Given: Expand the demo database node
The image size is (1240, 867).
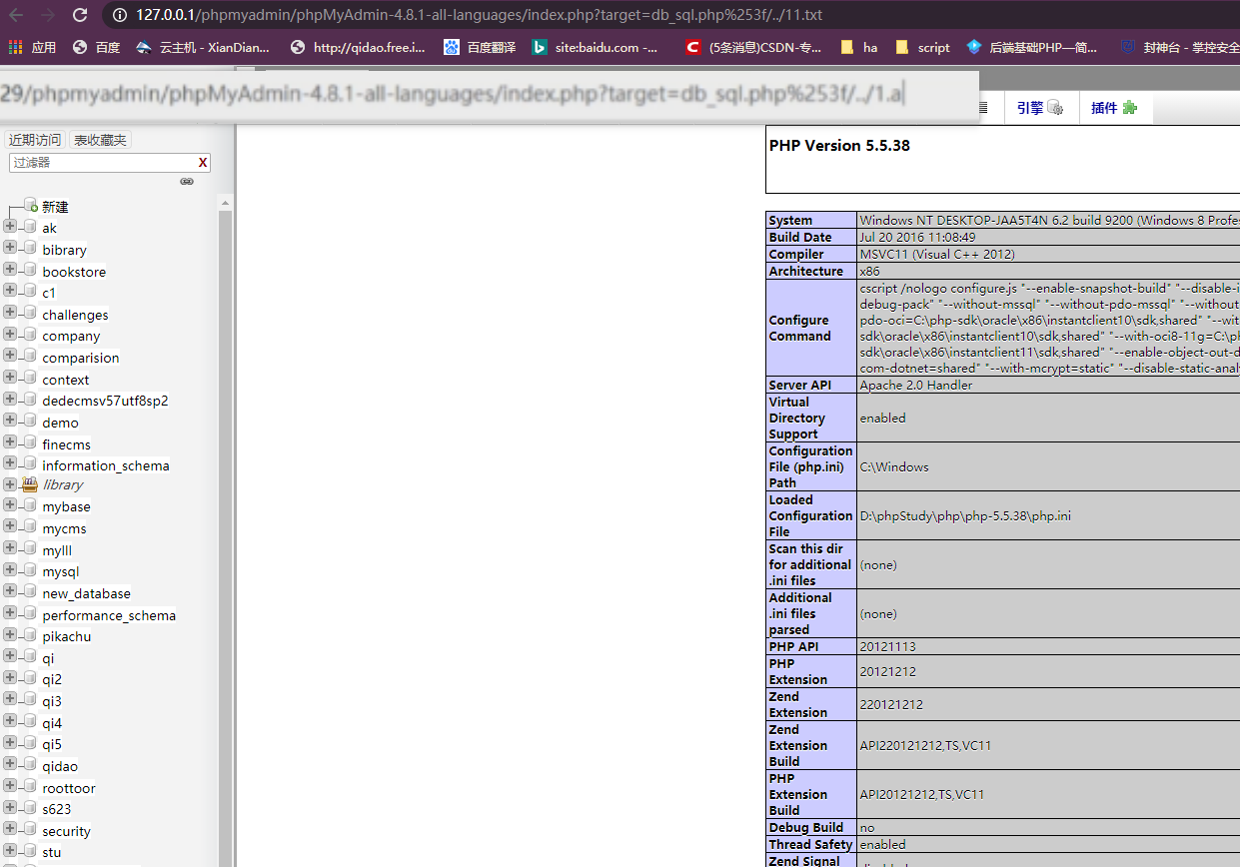Looking at the screenshot, I should coord(10,421).
